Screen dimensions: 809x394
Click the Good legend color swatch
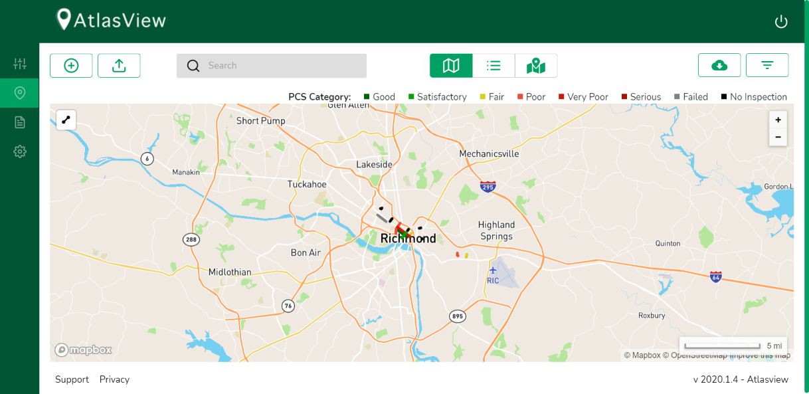coord(367,97)
